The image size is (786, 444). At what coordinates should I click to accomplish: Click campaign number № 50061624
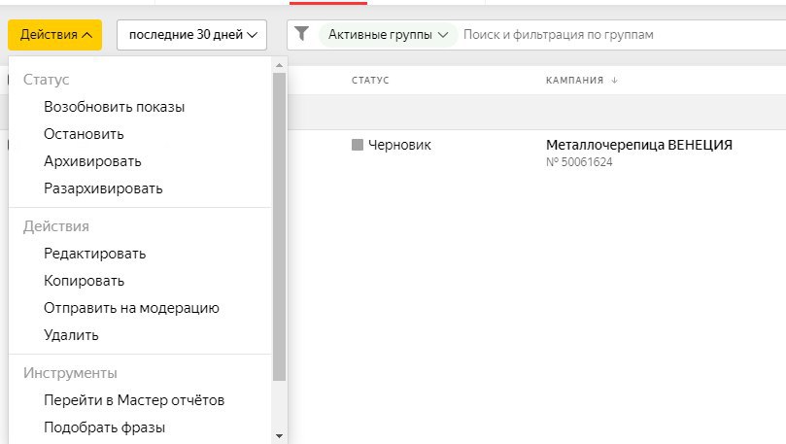tap(579, 162)
